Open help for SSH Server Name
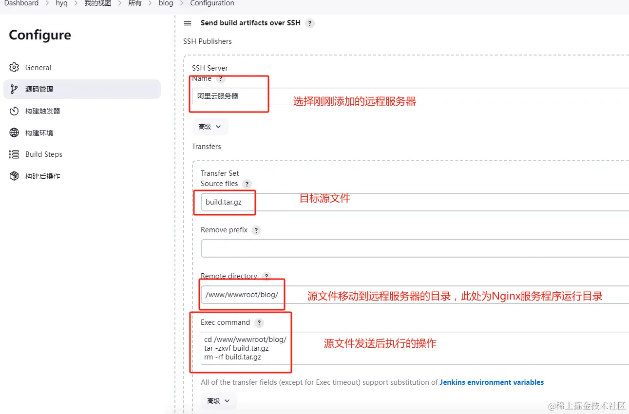 point(221,78)
